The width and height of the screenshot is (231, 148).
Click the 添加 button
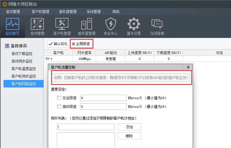coord(129,127)
